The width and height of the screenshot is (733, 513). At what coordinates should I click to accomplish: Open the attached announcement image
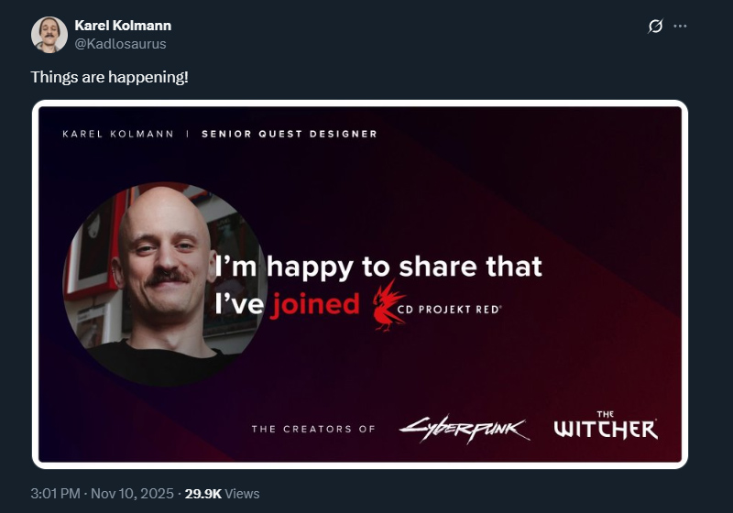click(359, 284)
